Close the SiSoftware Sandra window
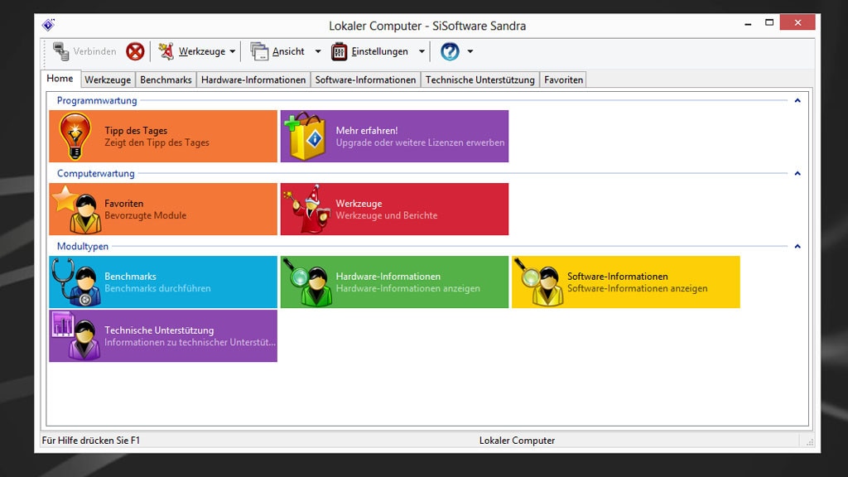848x477 pixels. [797, 22]
